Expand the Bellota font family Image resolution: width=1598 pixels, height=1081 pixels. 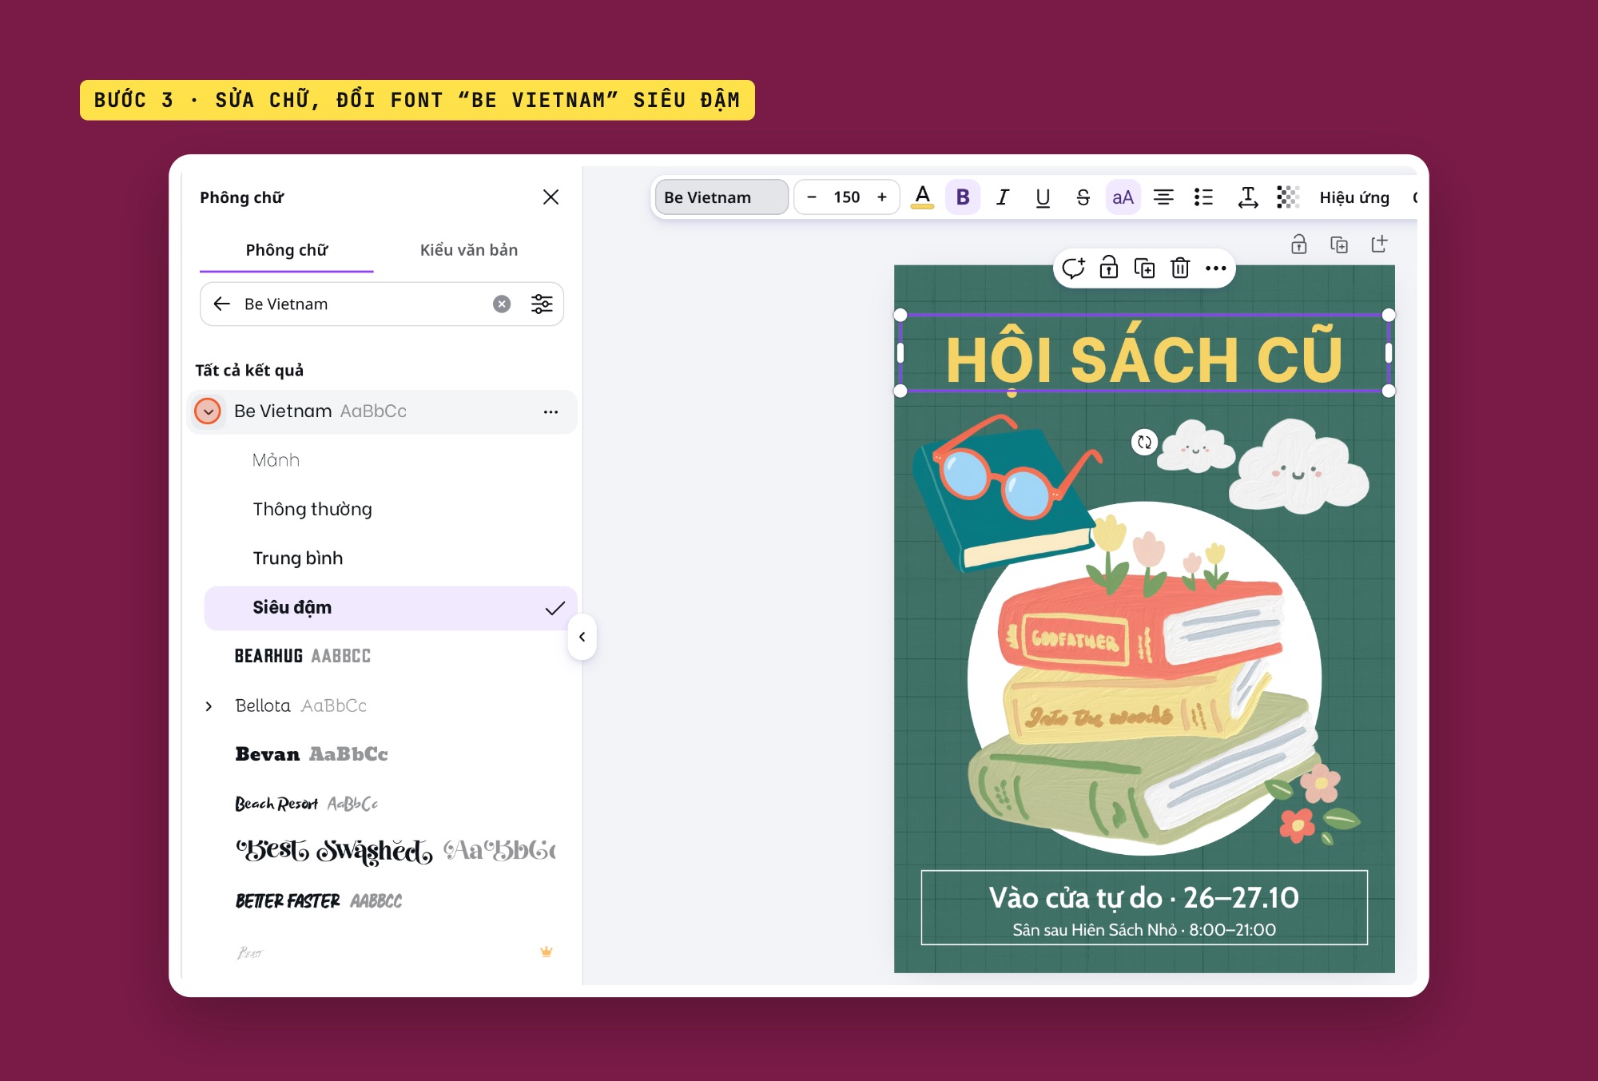point(209,706)
